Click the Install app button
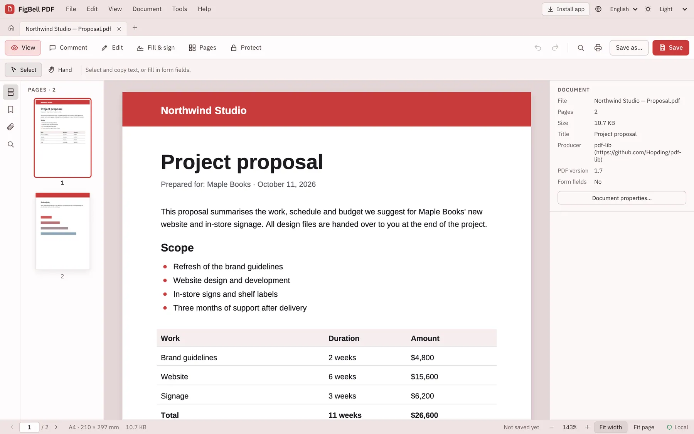This screenshot has width=694, height=434. (566, 9)
